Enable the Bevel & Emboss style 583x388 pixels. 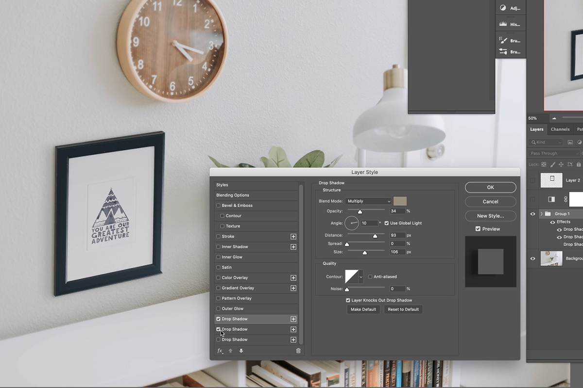(218, 205)
